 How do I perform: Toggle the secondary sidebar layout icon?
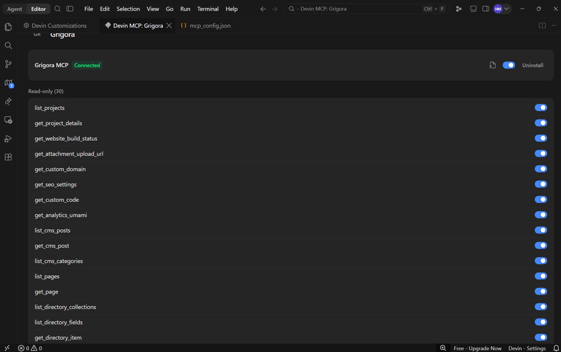(485, 9)
